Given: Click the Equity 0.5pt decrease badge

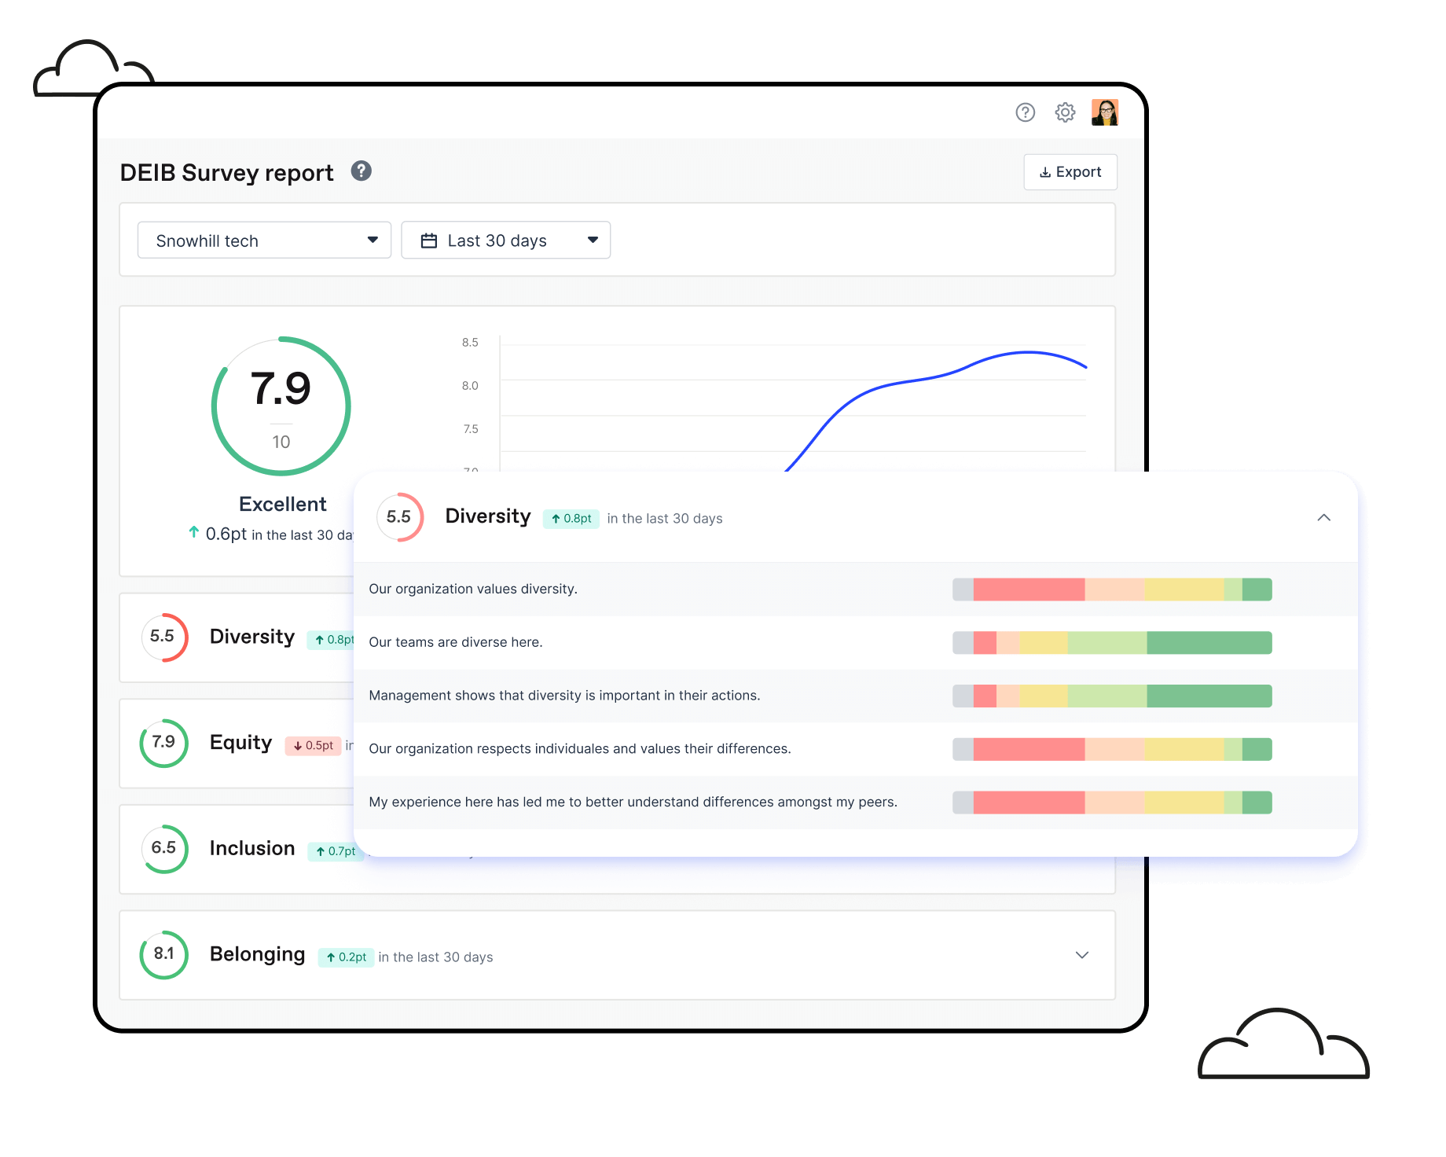Looking at the screenshot, I should 313,745.
